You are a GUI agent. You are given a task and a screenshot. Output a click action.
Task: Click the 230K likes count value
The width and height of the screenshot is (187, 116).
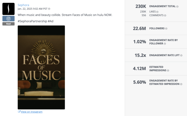143,11
